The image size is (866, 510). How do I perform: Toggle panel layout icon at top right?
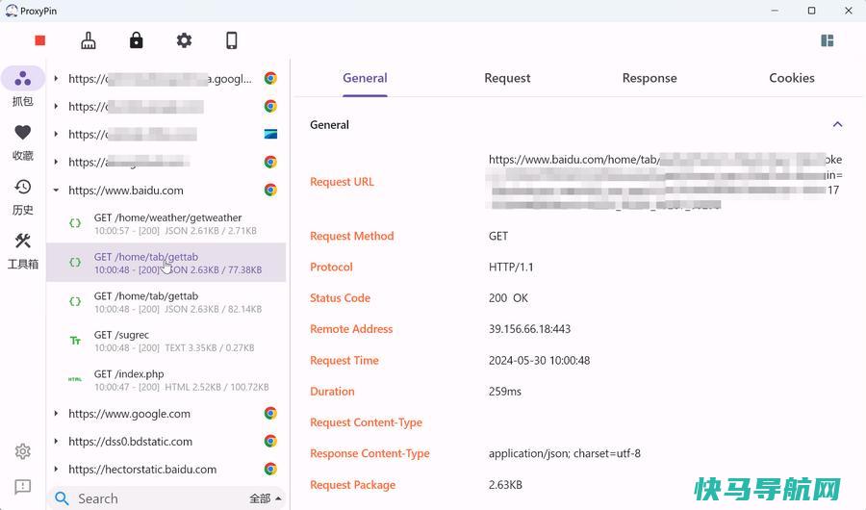pos(827,40)
